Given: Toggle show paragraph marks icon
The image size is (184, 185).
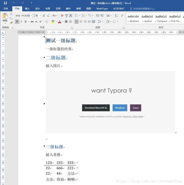Looking at the screenshot, I should [122, 16].
